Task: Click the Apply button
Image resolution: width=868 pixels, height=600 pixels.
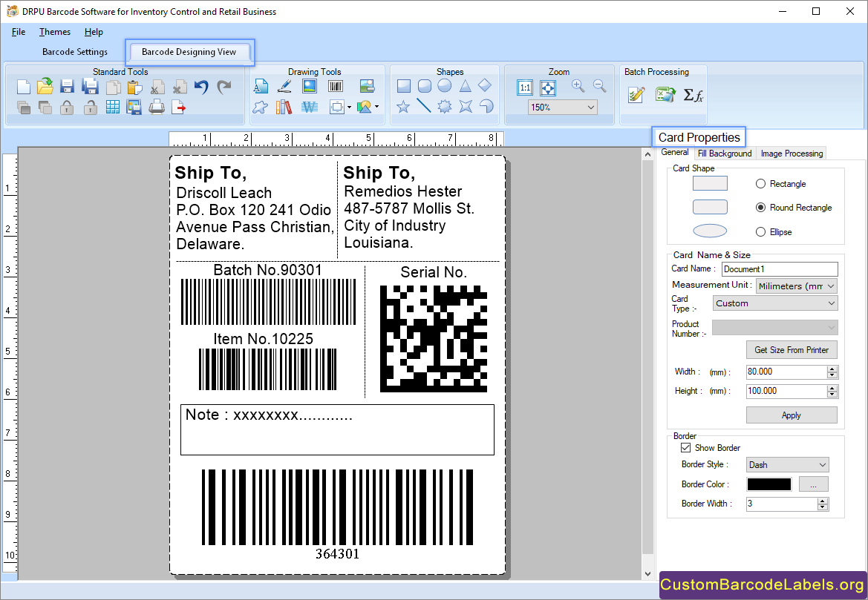Action: [x=792, y=415]
